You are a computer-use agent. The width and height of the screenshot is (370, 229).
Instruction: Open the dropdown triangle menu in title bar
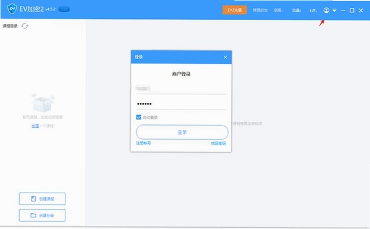pos(334,10)
